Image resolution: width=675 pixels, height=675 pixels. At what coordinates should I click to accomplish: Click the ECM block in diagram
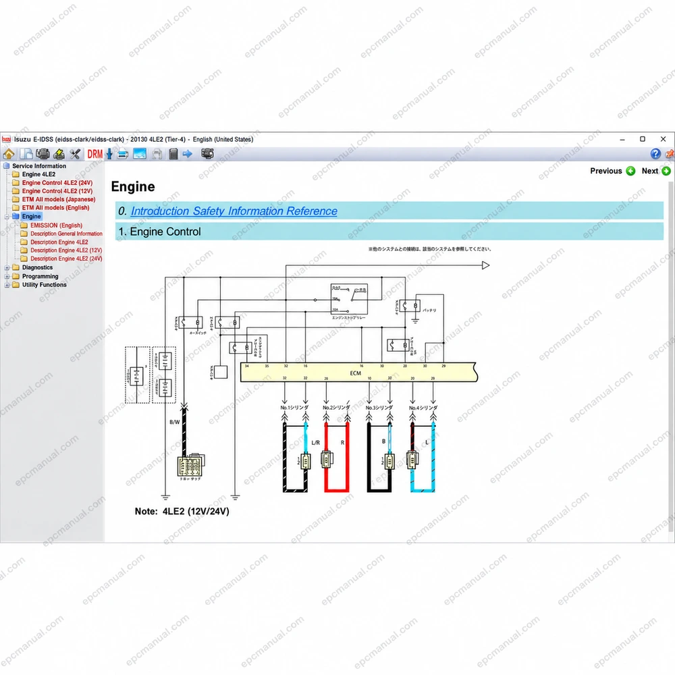pyautogui.click(x=358, y=373)
